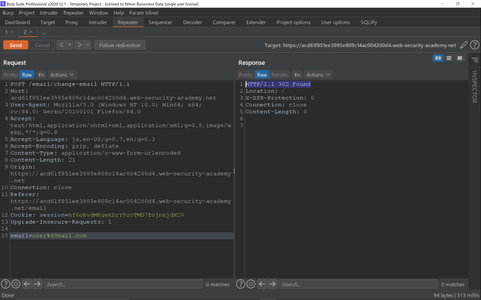Select combined single-pane layout icon
Viewport: 481px width, 300px height.
click(x=460, y=58)
